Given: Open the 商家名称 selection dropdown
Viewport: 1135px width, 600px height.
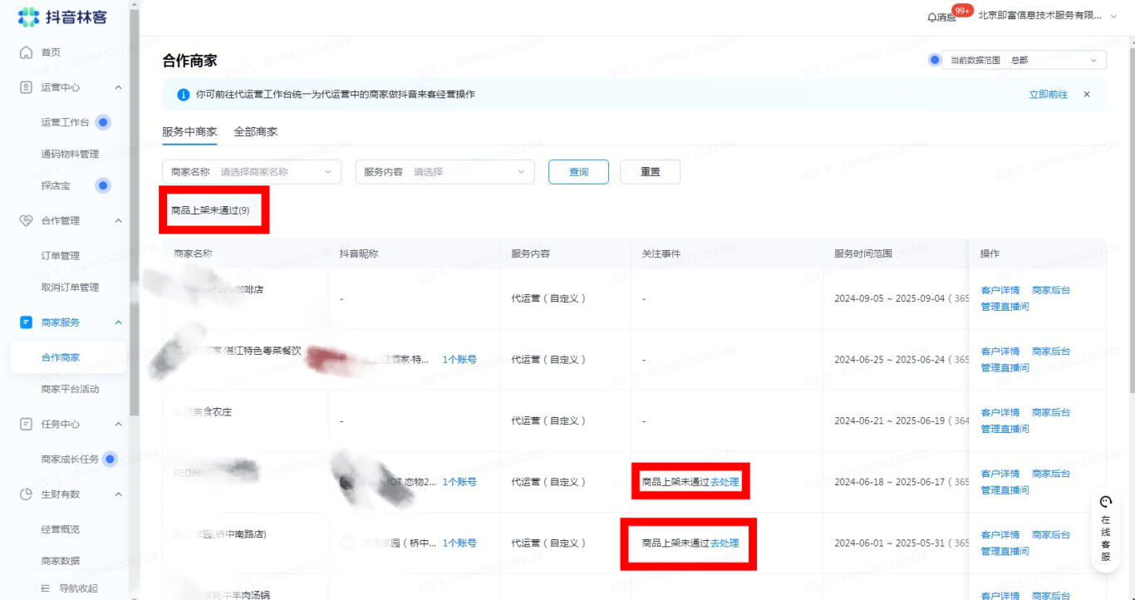Looking at the screenshot, I should (251, 172).
